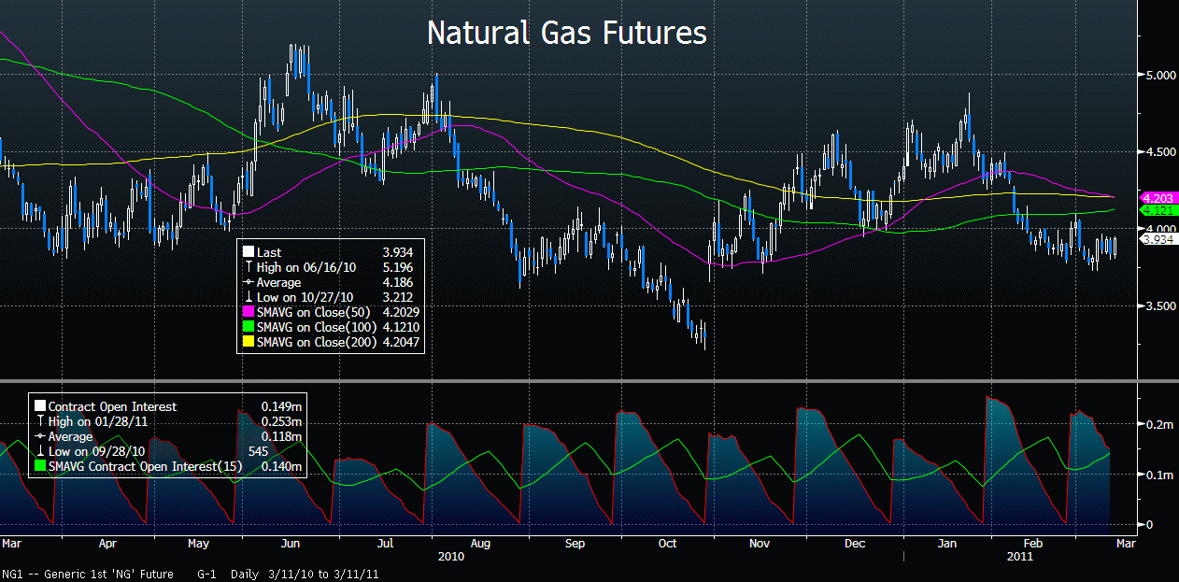Click the Low on 10/27/10 marker icon
Image resolution: width=1179 pixels, height=582 pixels.
click(x=248, y=297)
